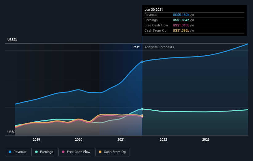Click the Cash From Op label in tooltip

pos(155,30)
